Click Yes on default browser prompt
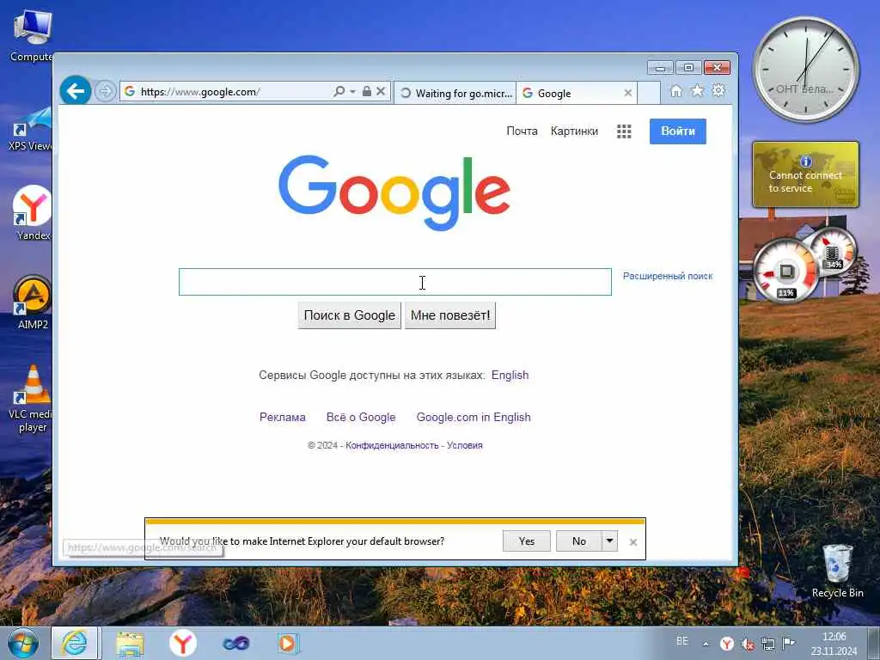This screenshot has width=880, height=660. pyautogui.click(x=527, y=541)
